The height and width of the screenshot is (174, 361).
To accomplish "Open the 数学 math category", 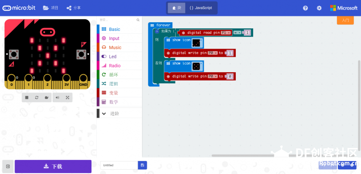I will (x=119, y=102).
